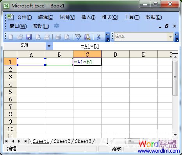Click the font name field 宋体
This screenshot has width=182, height=155.
[141, 37]
